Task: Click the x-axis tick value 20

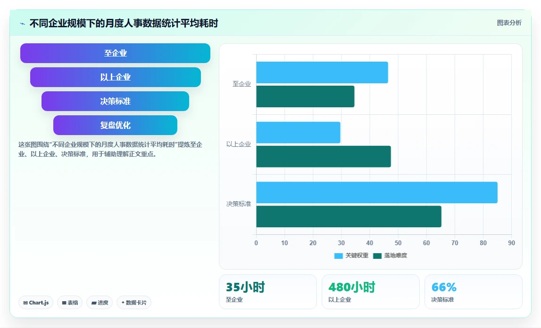Action: click(313, 243)
